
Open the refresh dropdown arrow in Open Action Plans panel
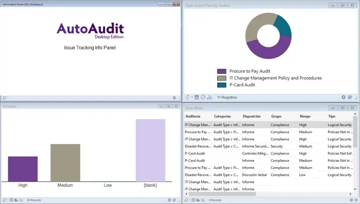(x=192, y=97)
